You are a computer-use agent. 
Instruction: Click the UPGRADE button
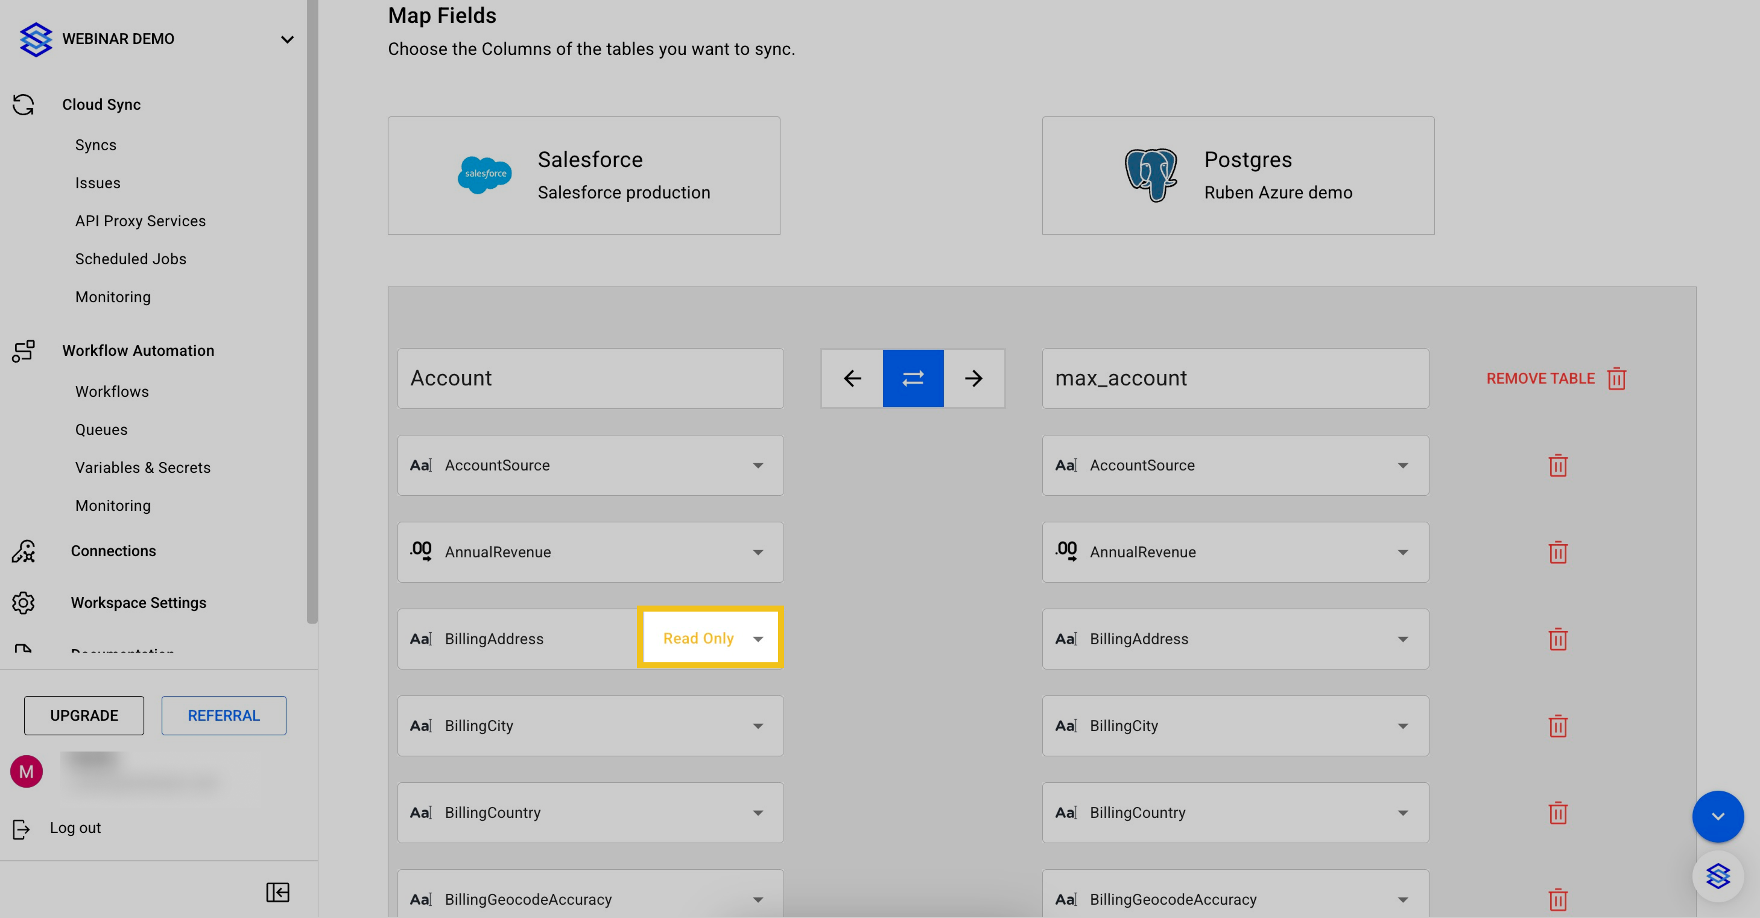84,715
